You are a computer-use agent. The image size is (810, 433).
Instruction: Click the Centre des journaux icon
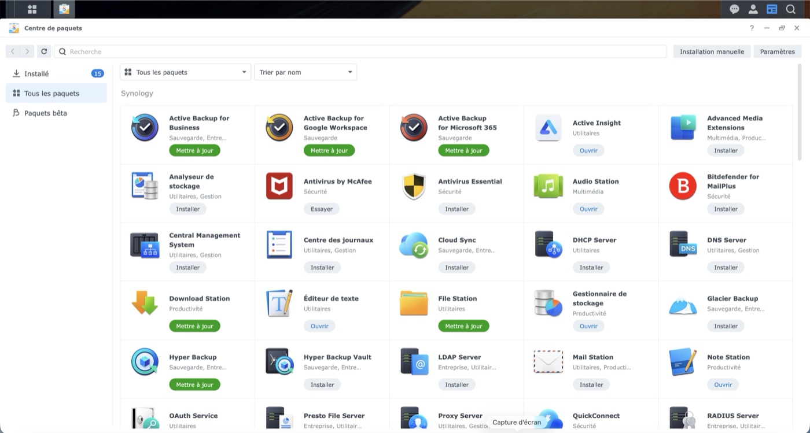279,245
